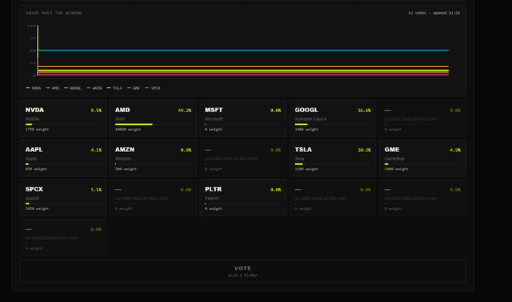Select the TSLA Tesla card
Viewport: 512px width, 302px height.
point(333,158)
